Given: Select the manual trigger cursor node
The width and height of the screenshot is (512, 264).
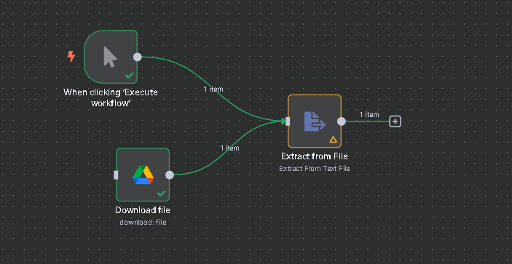Looking at the screenshot, I should [x=111, y=57].
